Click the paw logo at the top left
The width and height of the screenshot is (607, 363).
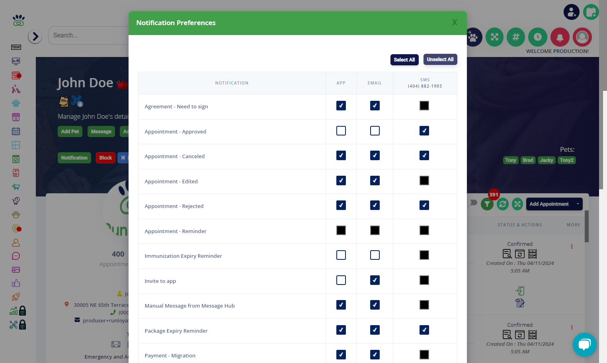pyautogui.click(x=18, y=20)
